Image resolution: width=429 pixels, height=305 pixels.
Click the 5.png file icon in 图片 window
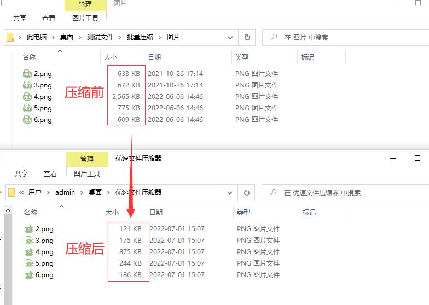point(27,108)
